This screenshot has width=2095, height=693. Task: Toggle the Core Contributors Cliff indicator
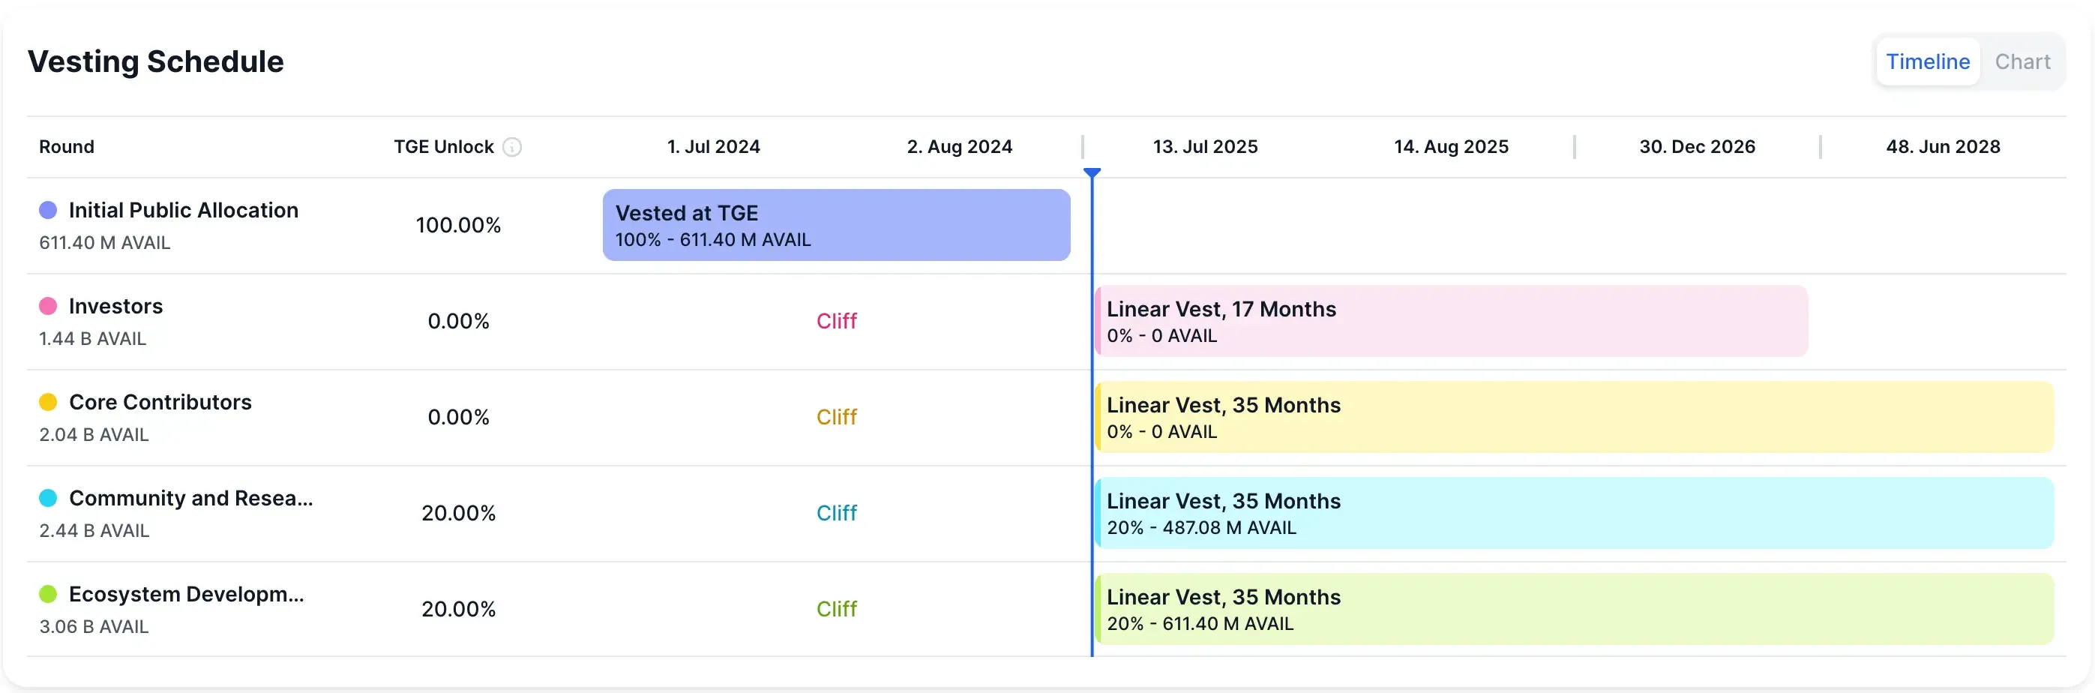click(836, 416)
